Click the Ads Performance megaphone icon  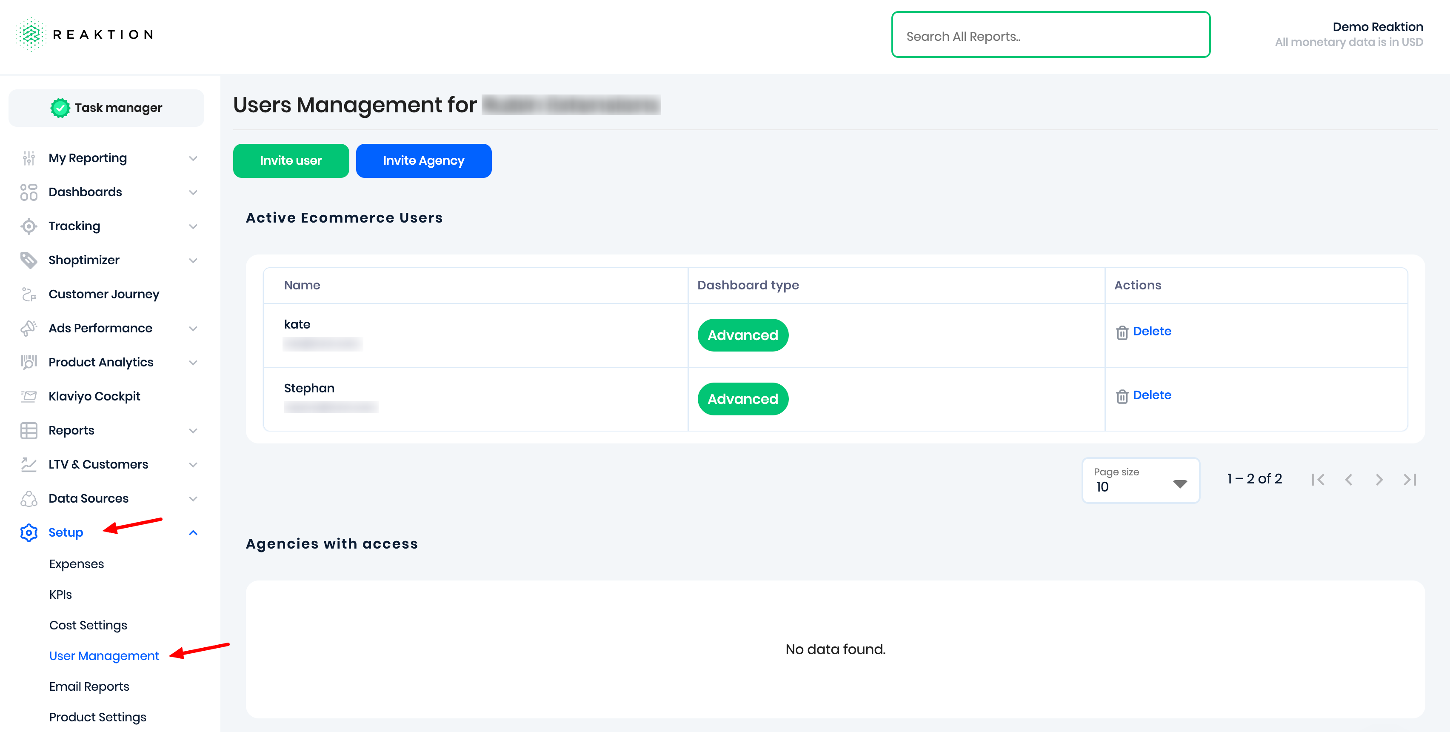point(29,328)
